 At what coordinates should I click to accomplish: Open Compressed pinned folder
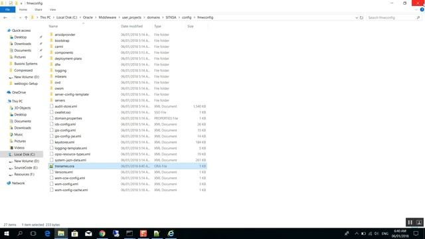[23, 70]
